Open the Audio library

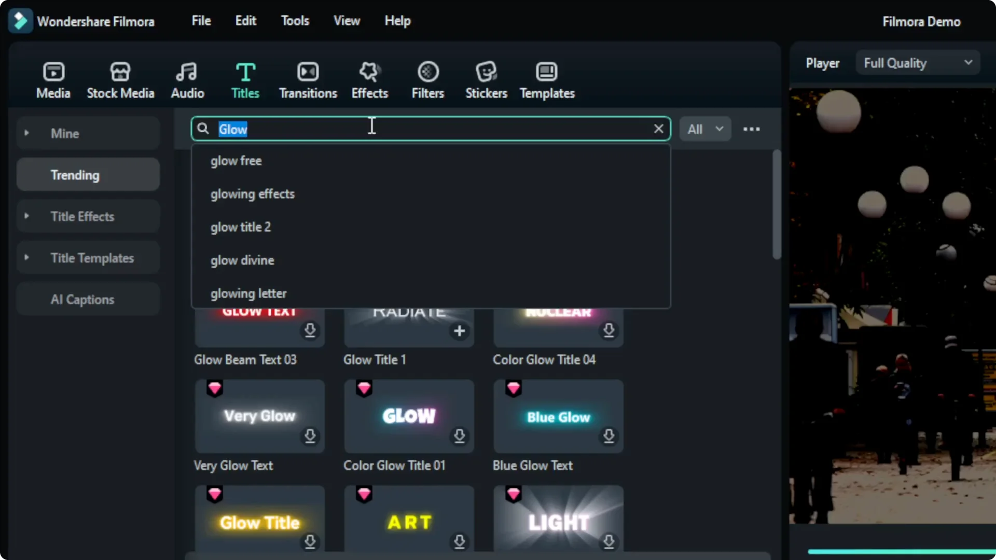tap(187, 79)
